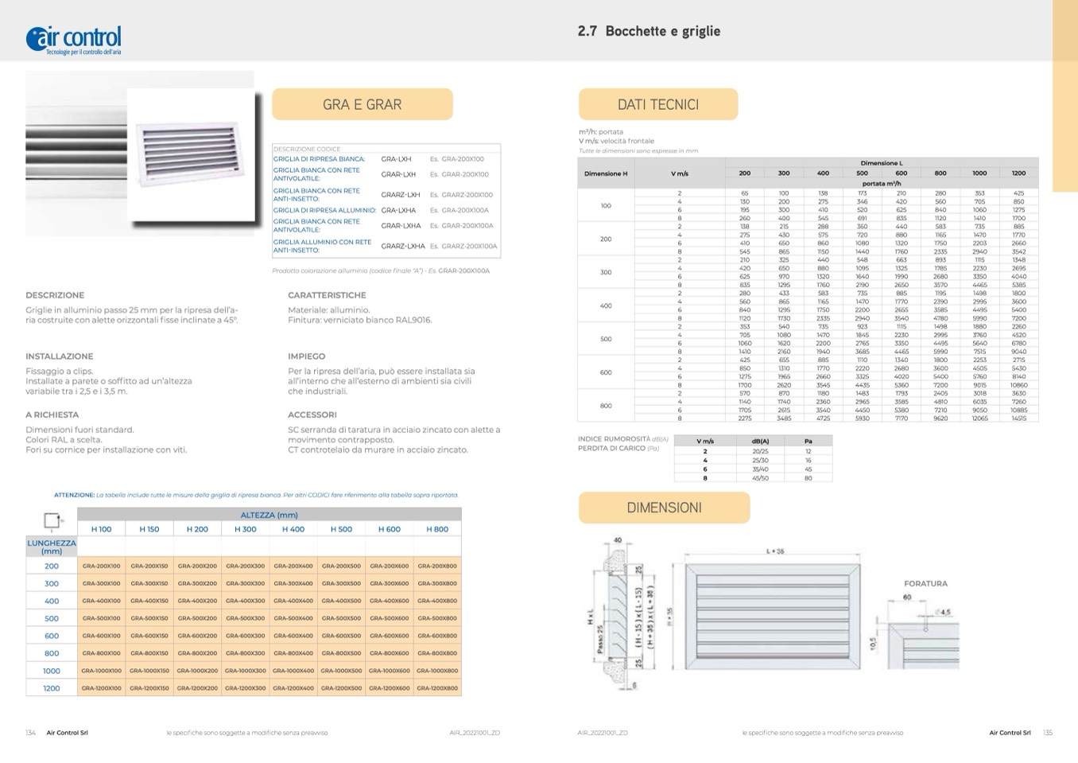Select the GRA E GRAR heading banner
This screenshot has width=1078, height=763.
tap(362, 104)
